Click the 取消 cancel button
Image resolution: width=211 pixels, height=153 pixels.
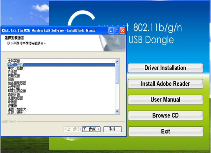(x=112, y=129)
